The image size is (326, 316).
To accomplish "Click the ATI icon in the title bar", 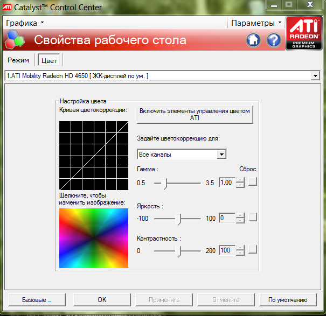I will pos(7,8).
